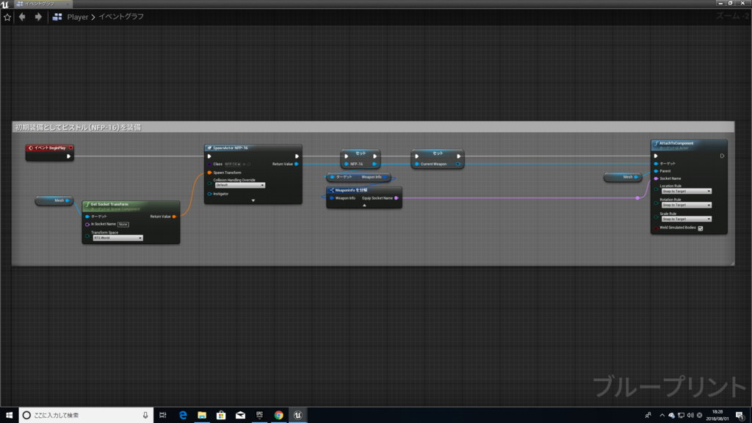Click the SpawnActor node's exec output pin
Screen dimensions: 752x423
click(297, 156)
